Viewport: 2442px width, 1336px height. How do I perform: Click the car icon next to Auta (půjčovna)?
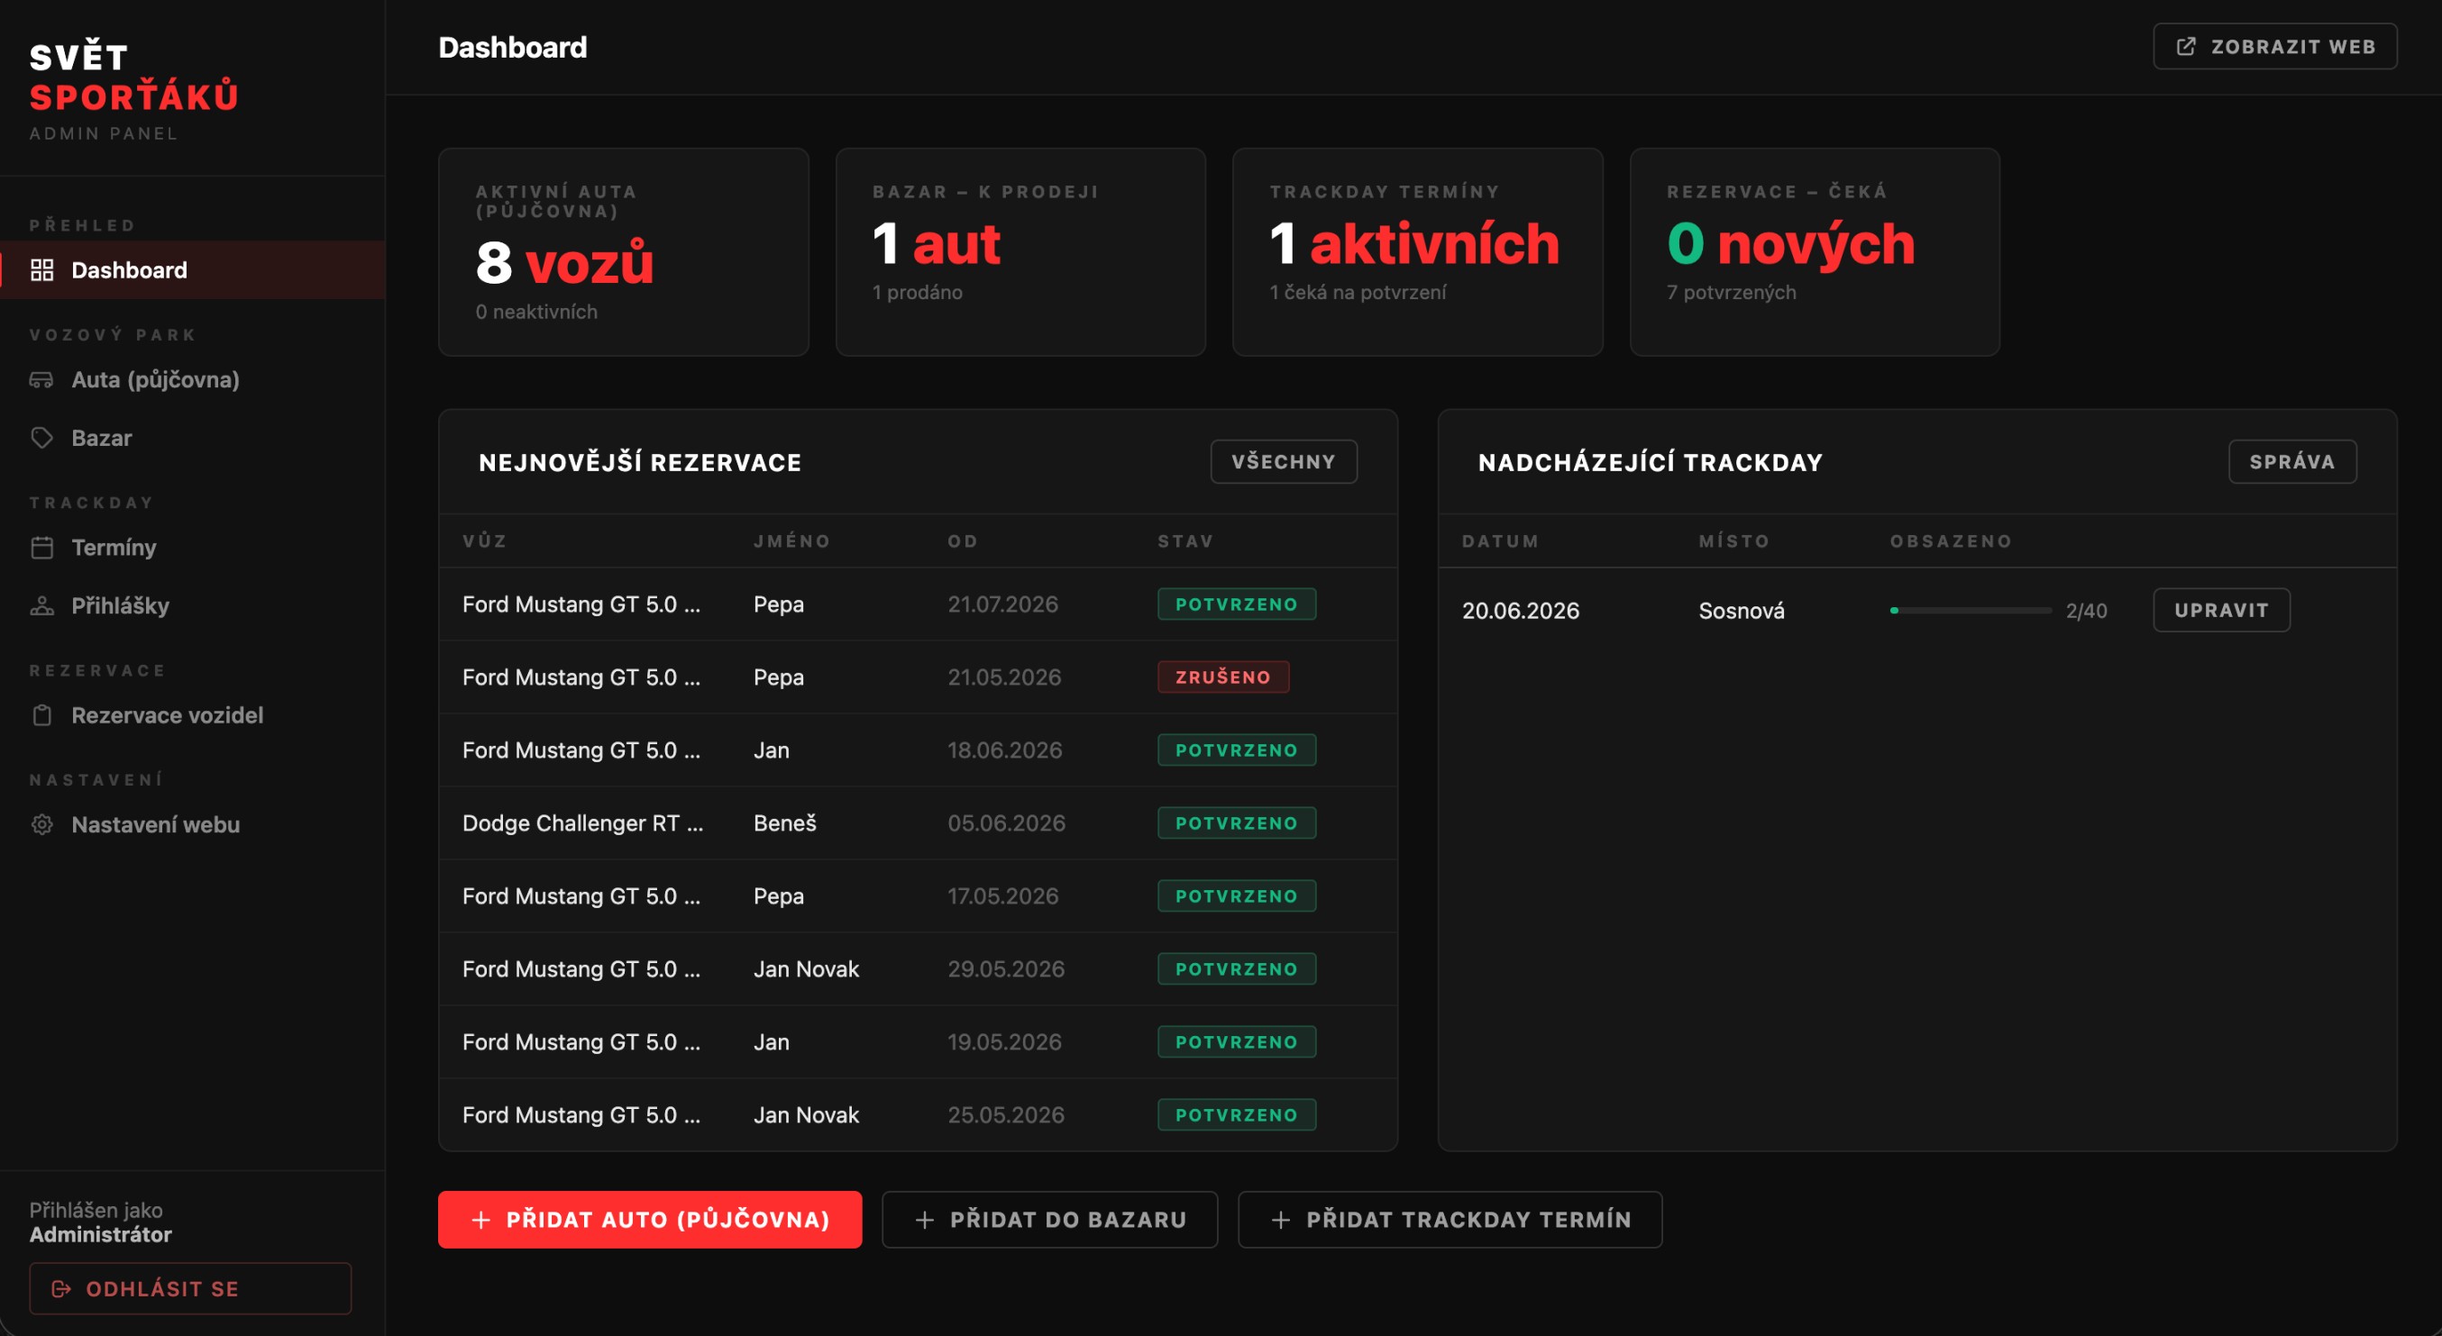tap(41, 380)
